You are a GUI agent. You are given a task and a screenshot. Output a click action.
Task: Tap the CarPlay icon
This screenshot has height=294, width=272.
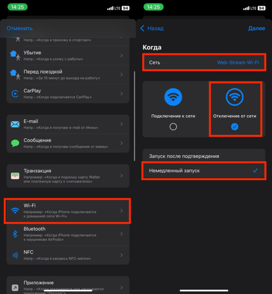pos(15,94)
